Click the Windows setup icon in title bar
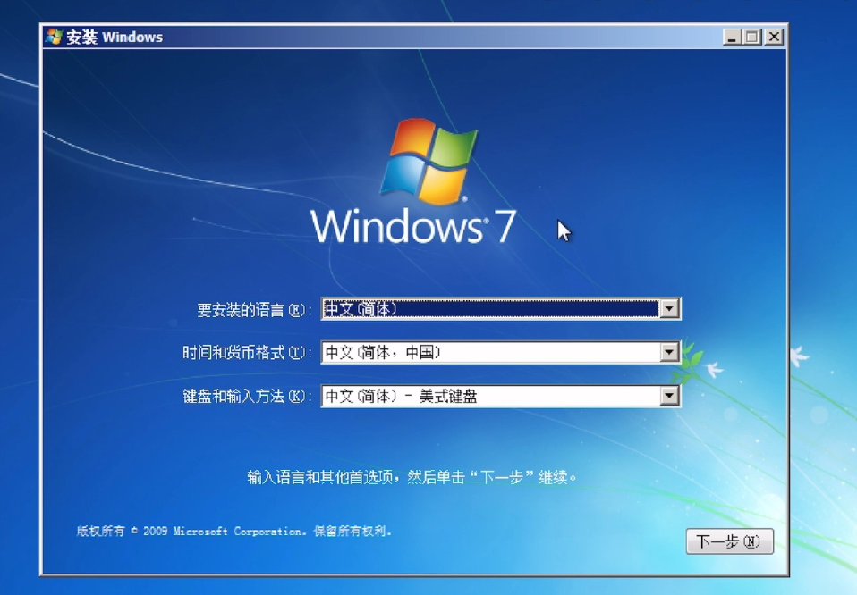 click(55, 37)
